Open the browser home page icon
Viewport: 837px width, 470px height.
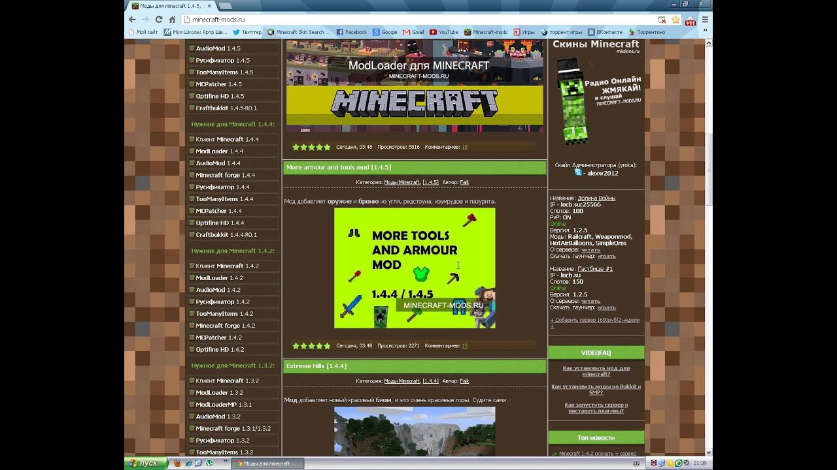click(x=173, y=20)
